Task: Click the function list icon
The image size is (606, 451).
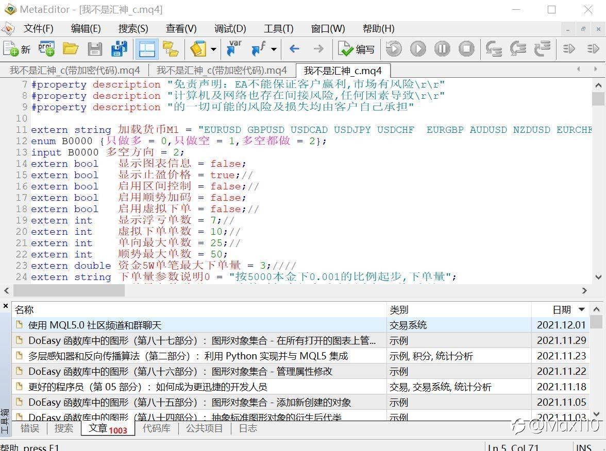Action: point(259,49)
